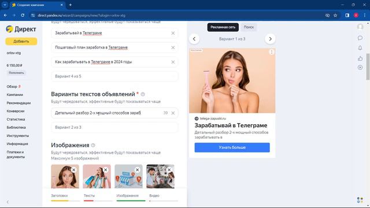The height and width of the screenshot is (208, 370).
Task: Click account name orlov-xtg
Action: (14, 53)
